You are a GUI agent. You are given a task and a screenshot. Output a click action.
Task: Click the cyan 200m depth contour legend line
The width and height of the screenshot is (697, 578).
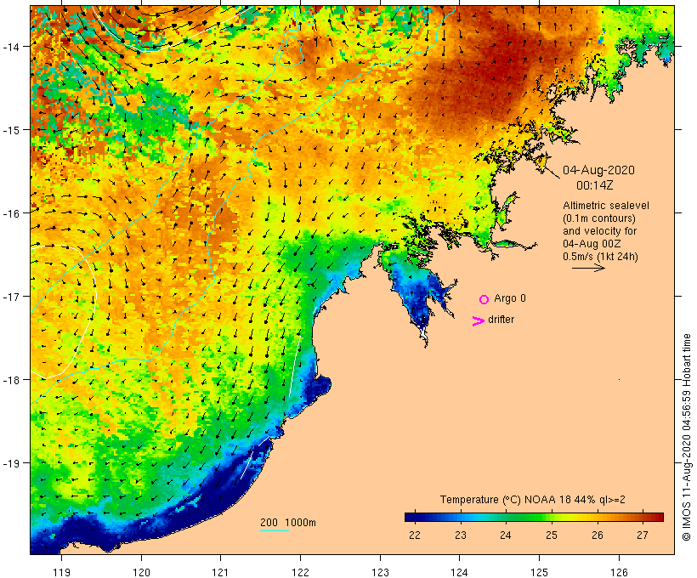(x=275, y=530)
